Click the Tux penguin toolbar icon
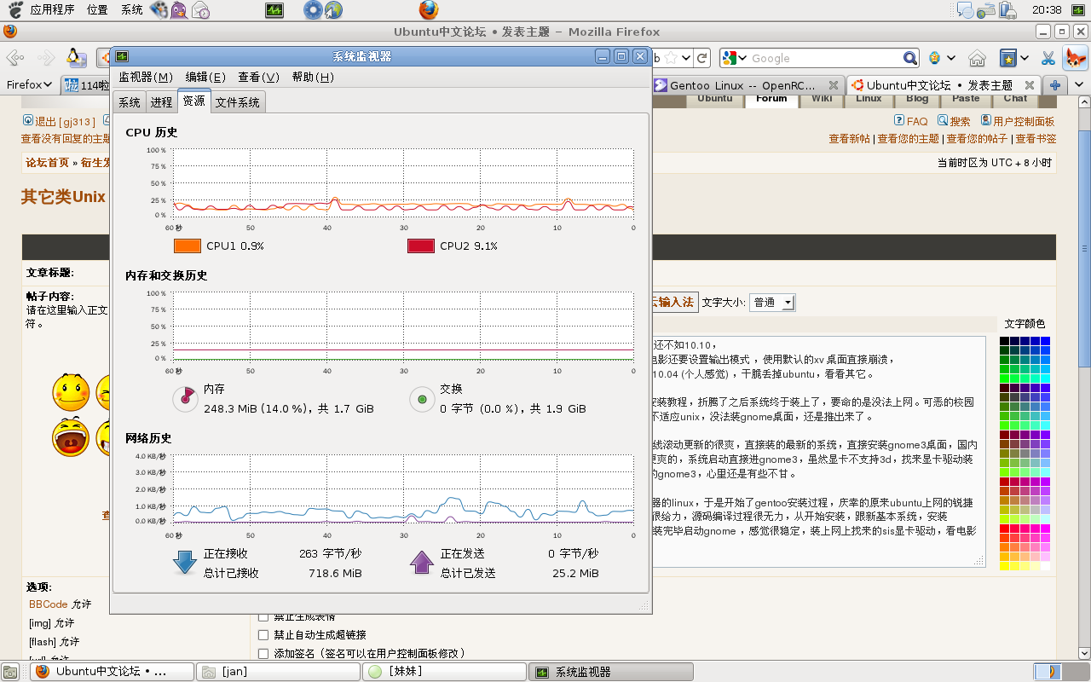The height and width of the screenshot is (682, 1091). pos(76,58)
